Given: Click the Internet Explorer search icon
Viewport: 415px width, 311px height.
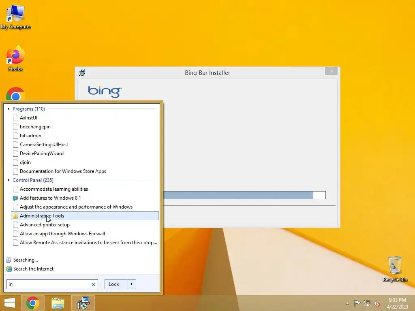Looking at the screenshot, I should (9, 269).
